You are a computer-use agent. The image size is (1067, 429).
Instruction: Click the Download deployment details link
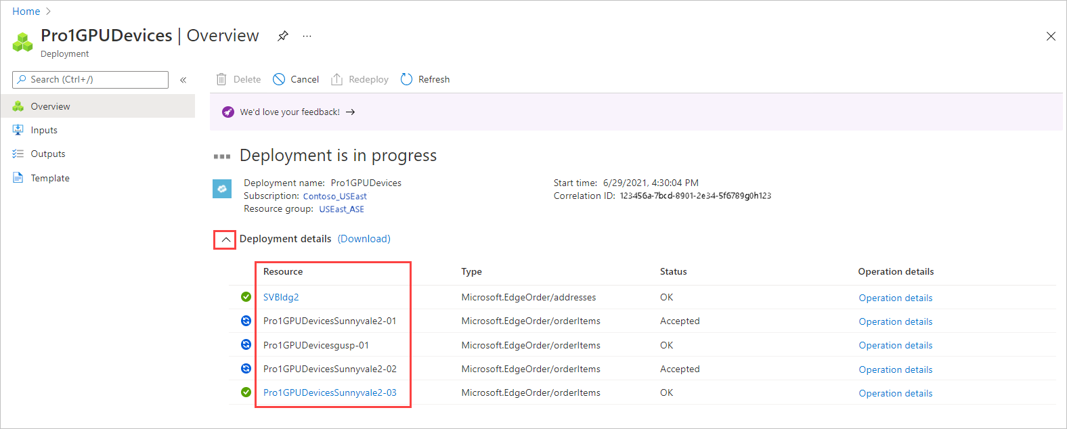(x=364, y=239)
